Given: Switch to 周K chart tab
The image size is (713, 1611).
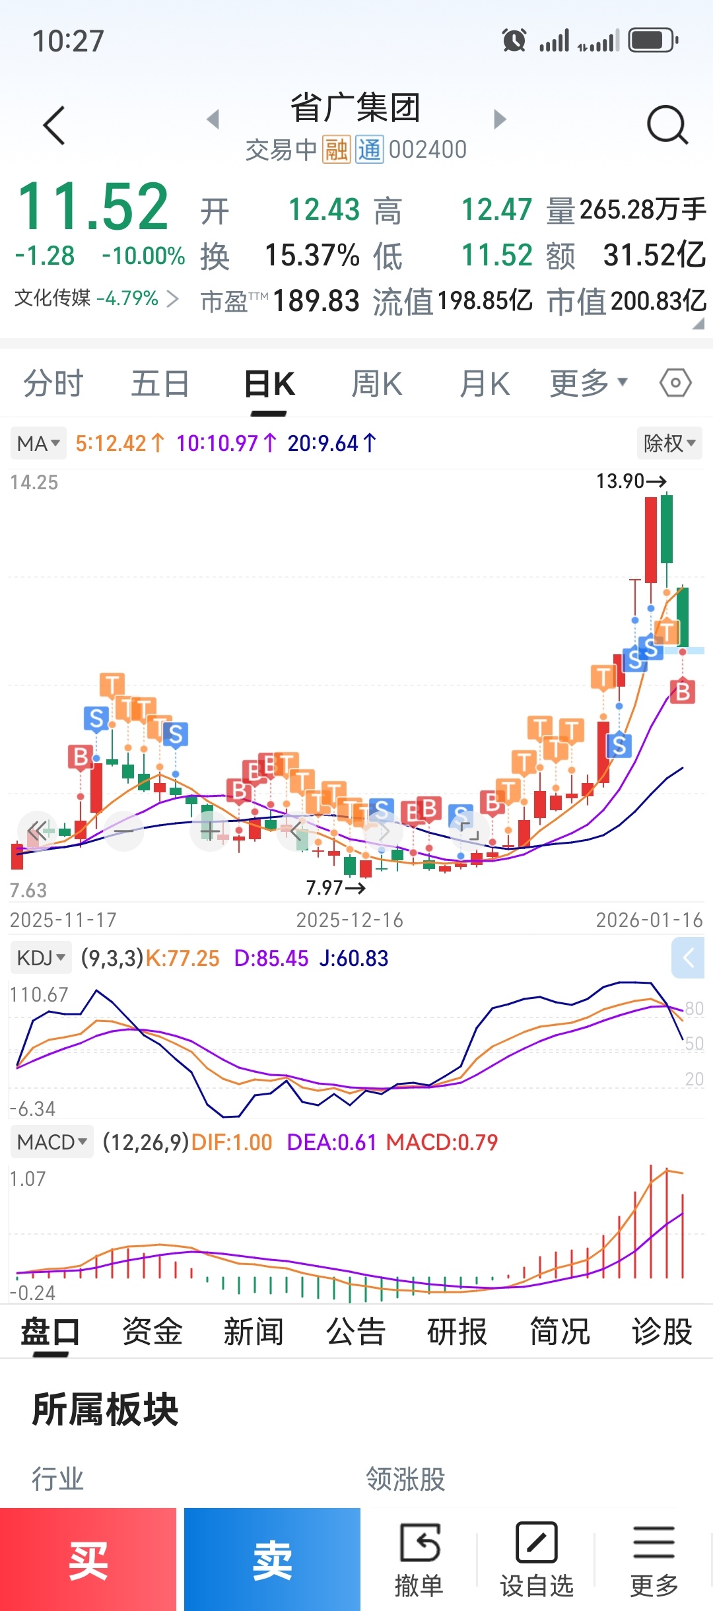Looking at the screenshot, I should 377,384.
